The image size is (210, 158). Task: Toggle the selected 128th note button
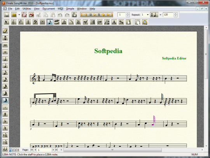tap(5, 100)
